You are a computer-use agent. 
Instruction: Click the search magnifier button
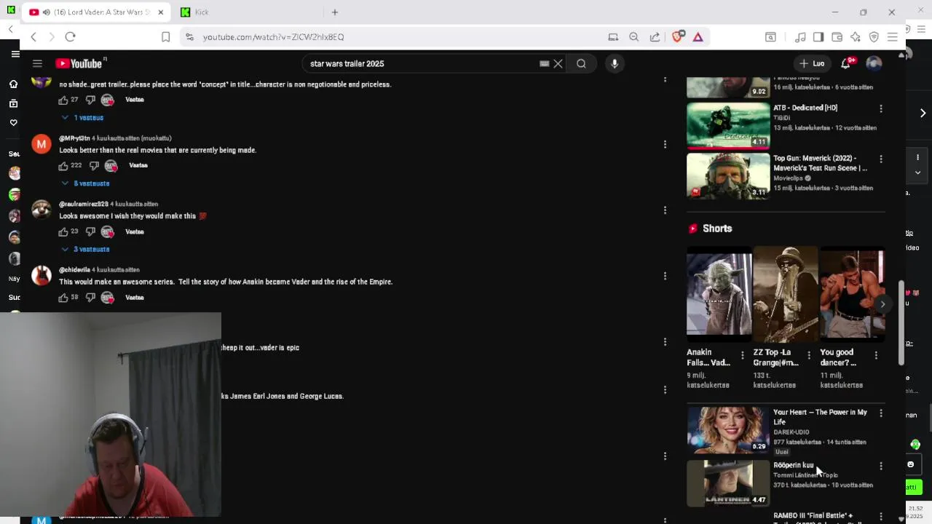581,63
